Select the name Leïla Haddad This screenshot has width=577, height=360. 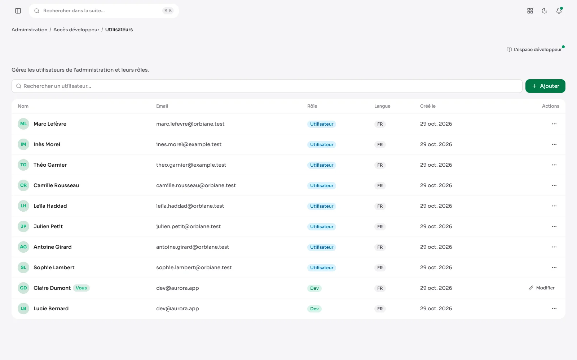50,206
